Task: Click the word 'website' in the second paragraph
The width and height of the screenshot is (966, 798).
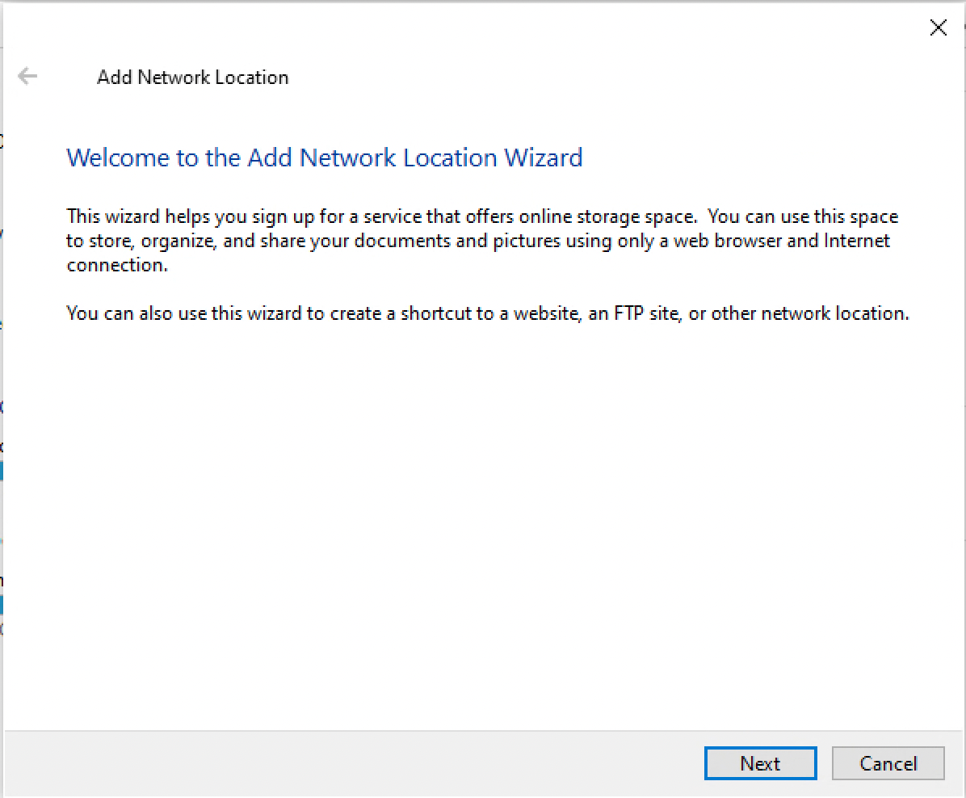Action: (x=548, y=313)
